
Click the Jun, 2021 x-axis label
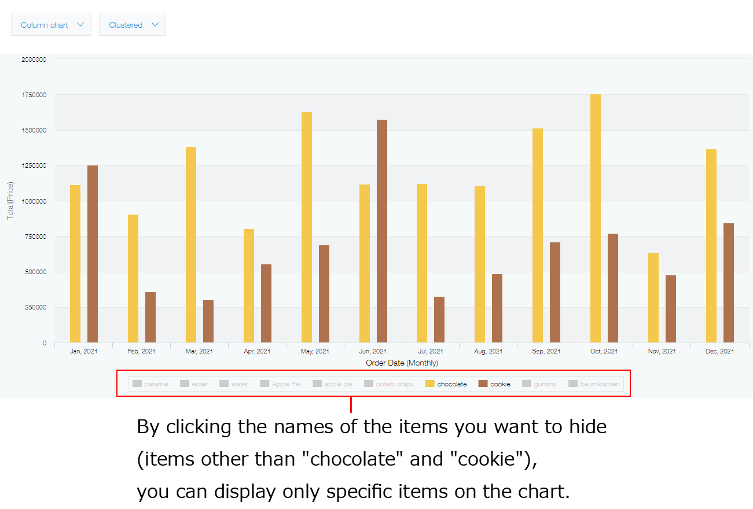tap(372, 351)
